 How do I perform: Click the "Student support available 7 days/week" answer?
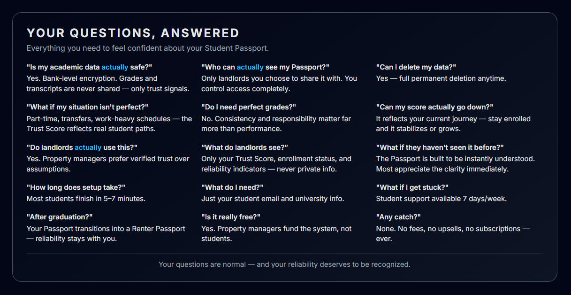tap(441, 199)
